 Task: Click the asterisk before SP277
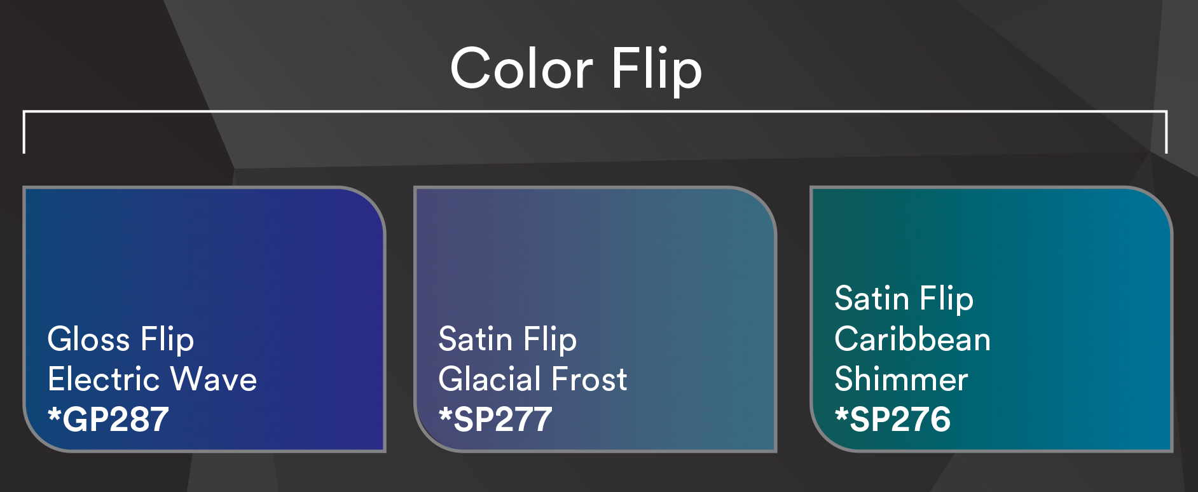point(446,415)
